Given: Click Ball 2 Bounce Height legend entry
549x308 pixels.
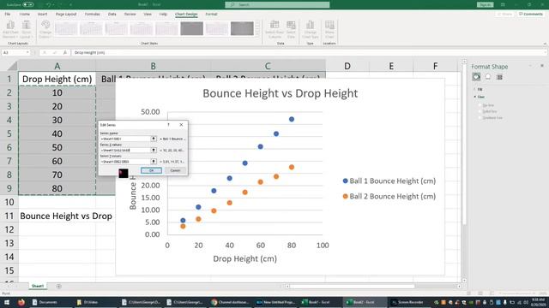Looking at the screenshot, I should [x=389, y=196].
